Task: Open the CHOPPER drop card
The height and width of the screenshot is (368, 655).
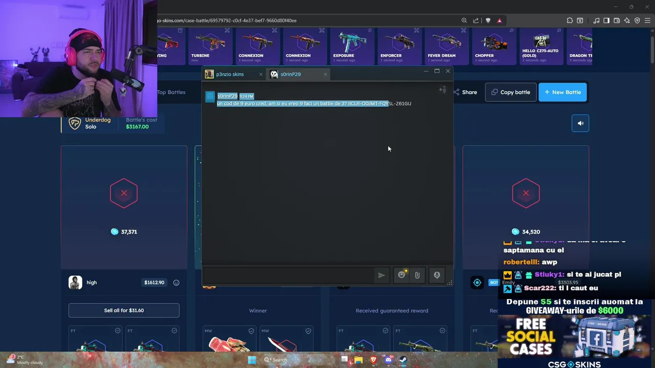Action: tap(493, 46)
